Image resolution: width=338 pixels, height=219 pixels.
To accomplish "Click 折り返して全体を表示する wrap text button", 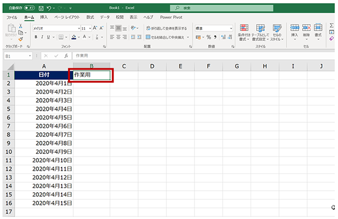I will (165, 28).
